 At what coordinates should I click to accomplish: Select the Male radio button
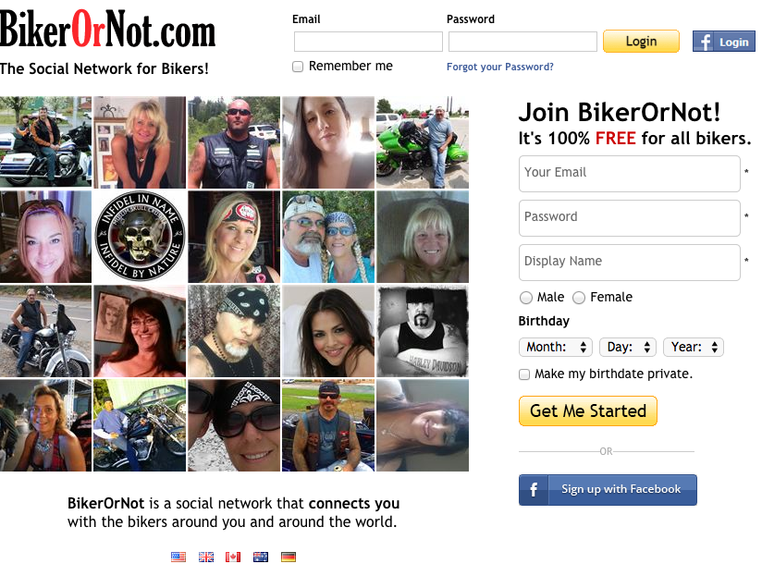point(526,298)
